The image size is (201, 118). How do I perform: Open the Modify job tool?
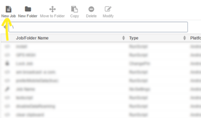pos(108,12)
